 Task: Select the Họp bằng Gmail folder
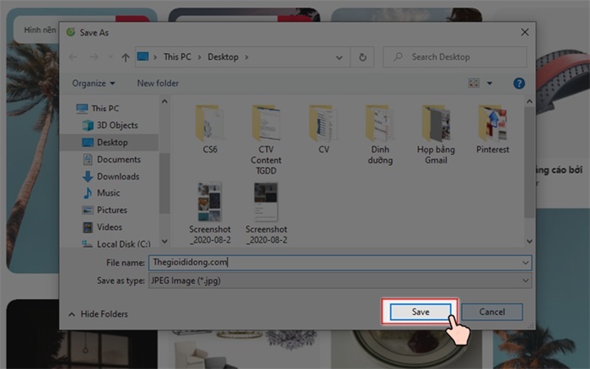(x=436, y=135)
